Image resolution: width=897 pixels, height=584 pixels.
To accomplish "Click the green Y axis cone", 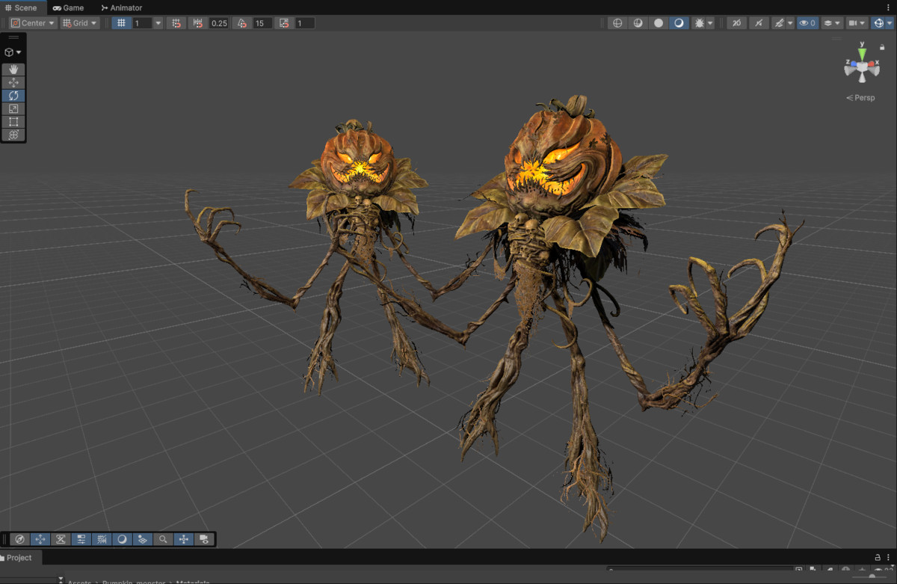I will point(862,53).
